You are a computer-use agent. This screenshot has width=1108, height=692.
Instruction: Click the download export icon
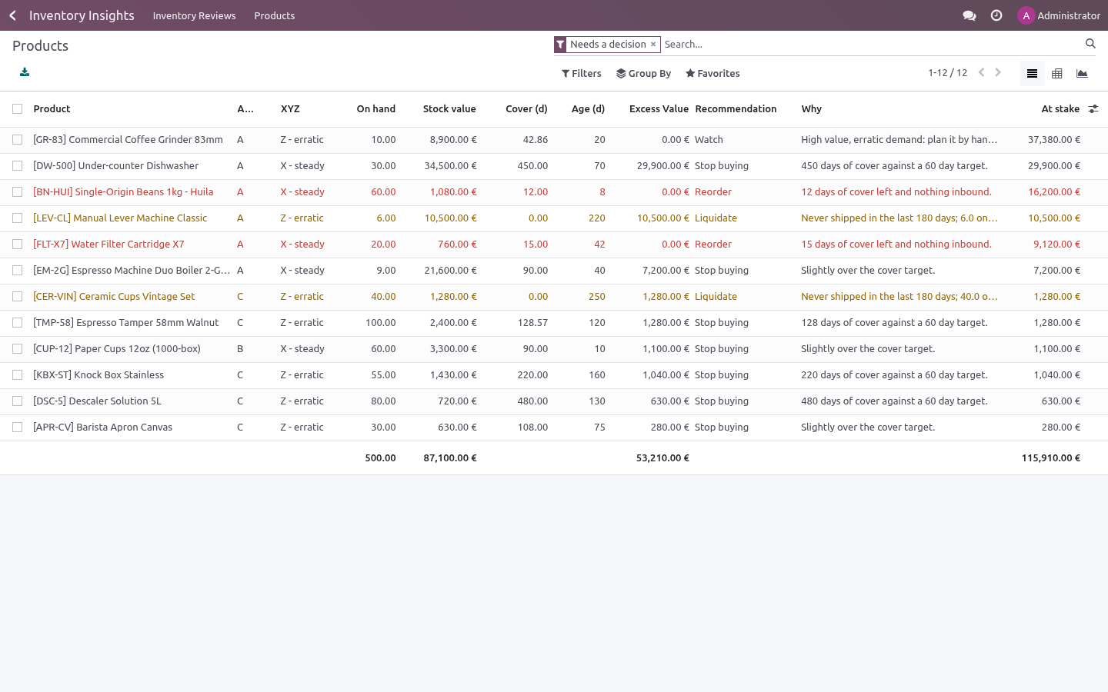click(x=25, y=72)
